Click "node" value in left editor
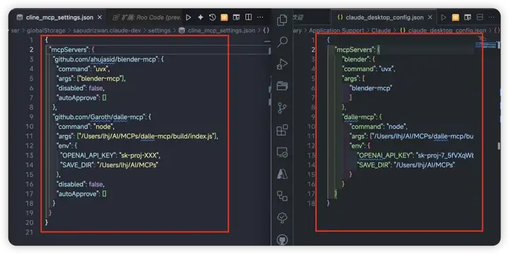The width and height of the screenshot is (509, 254). point(104,126)
